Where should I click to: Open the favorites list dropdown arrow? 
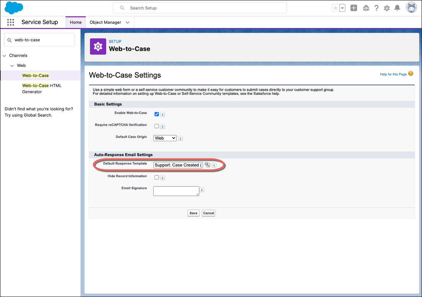coord(342,8)
